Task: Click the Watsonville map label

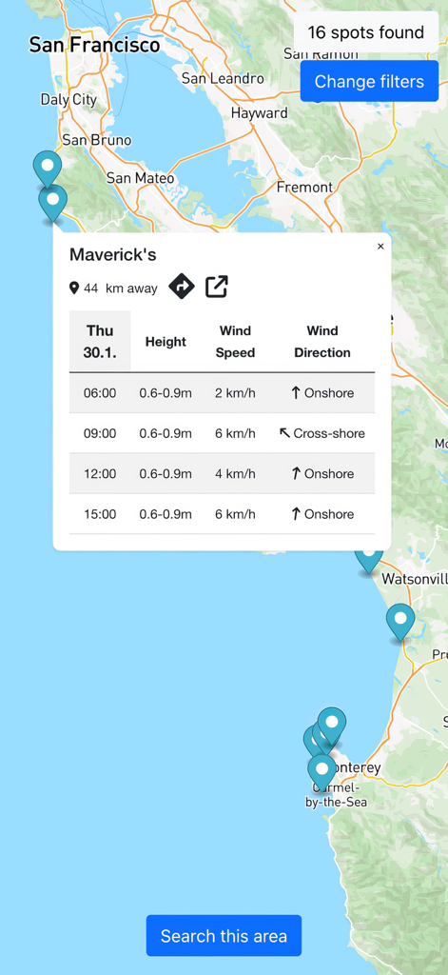Action: pyautogui.click(x=415, y=579)
